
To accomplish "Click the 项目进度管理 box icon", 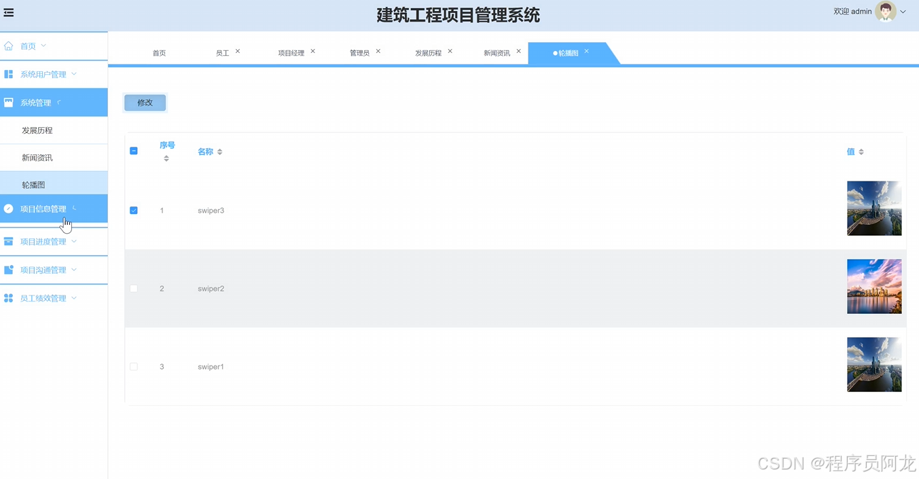I will click(8, 241).
